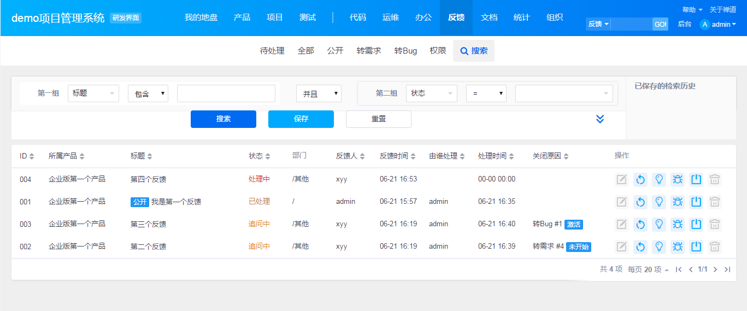This screenshot has height=311, width=747.
Task: Click bug icon for 第二个反馈 row
Action: (x=678, y=247)
